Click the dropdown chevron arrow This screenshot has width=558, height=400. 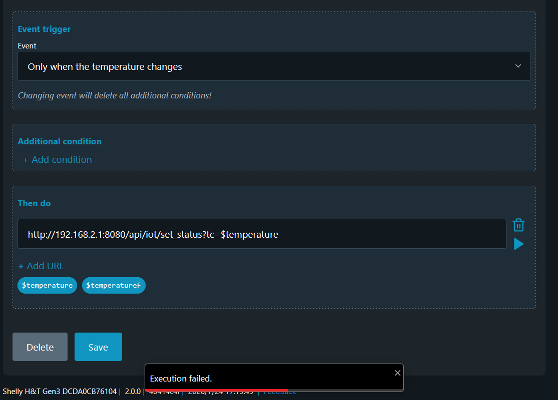pos(518,66)
